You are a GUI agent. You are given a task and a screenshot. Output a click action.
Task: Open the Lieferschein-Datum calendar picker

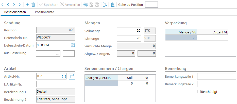coord(73,45)
